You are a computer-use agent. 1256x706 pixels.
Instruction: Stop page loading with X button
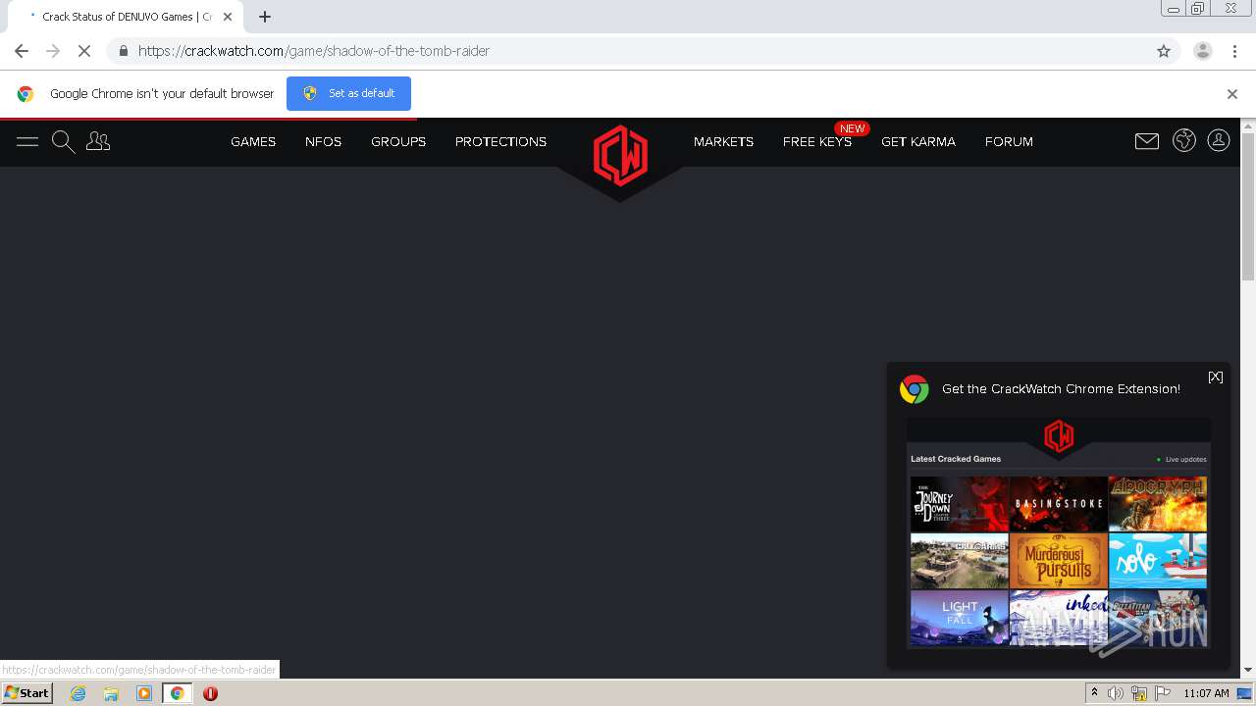[x=84, y=51]
